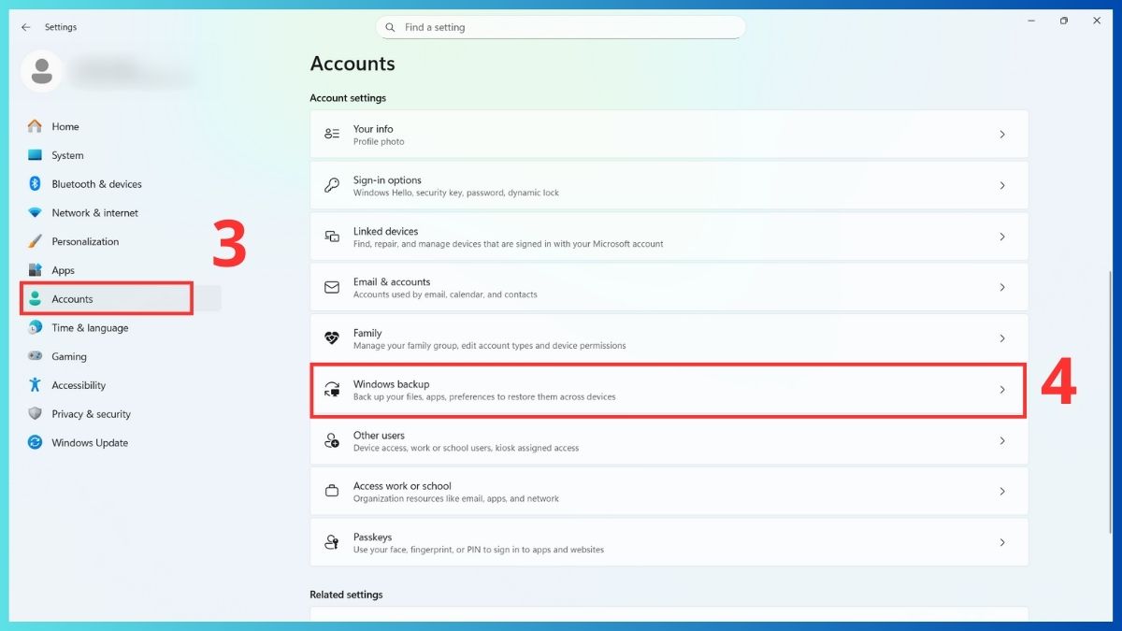Click 'Windows Hello, security key' description
Image resolution: width=1122 pixels, height=631 pixels.
click(456, 193)
